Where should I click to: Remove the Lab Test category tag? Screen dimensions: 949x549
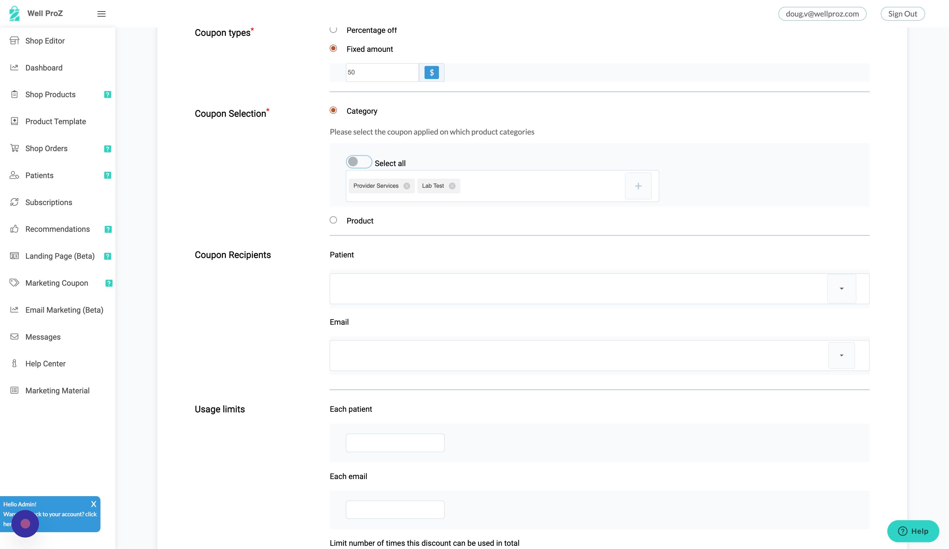pyautogui.click(x=452, y=186)
